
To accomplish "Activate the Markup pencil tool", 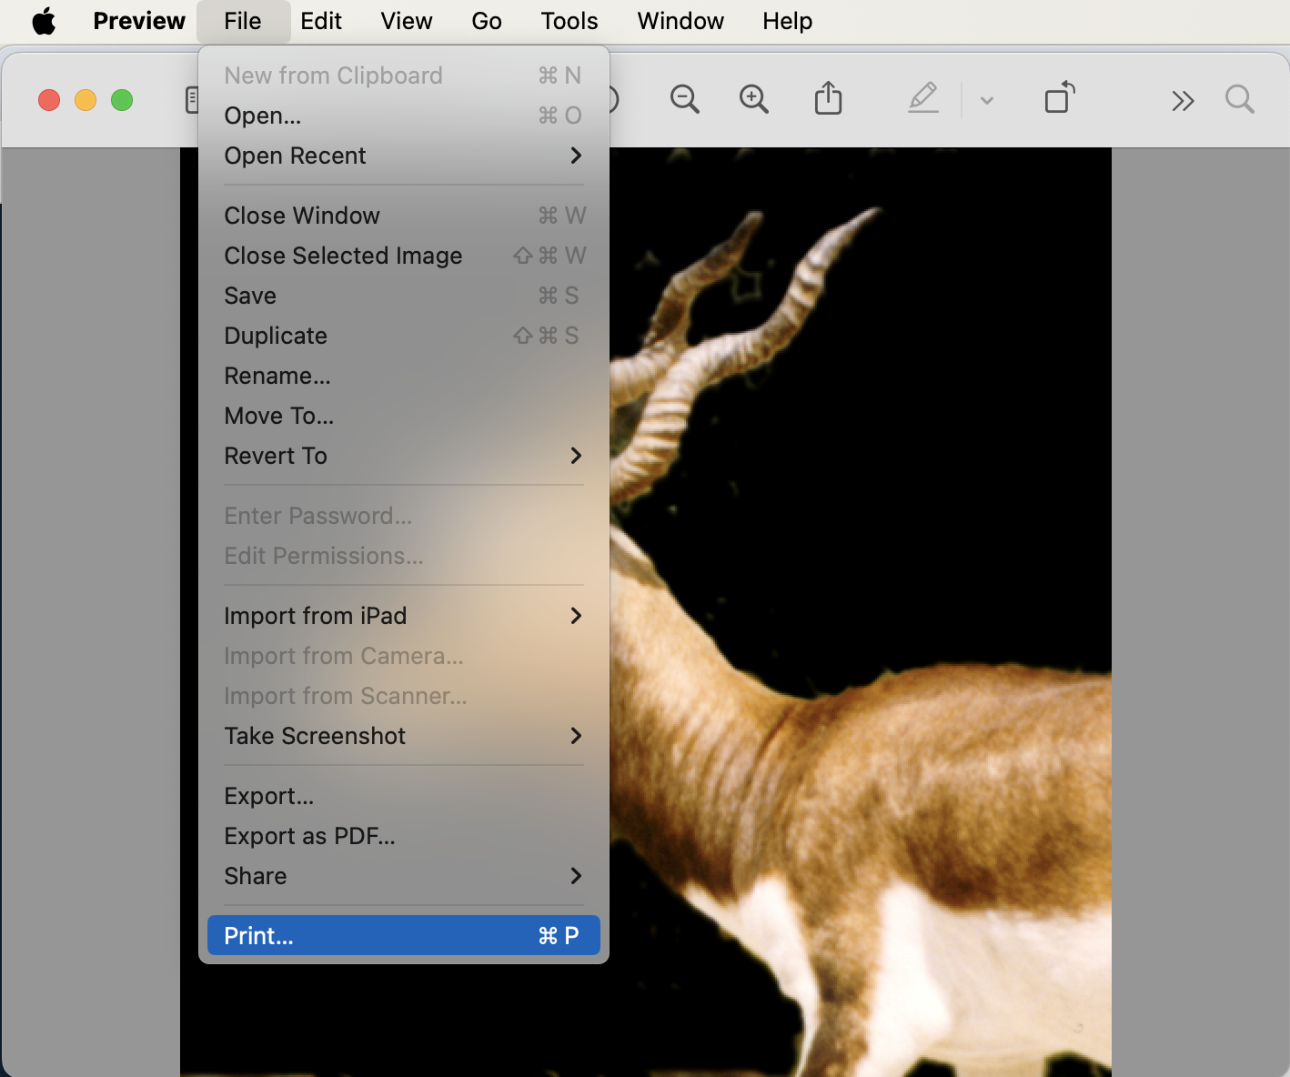I will pyautogui.click(x=923, y=99).
